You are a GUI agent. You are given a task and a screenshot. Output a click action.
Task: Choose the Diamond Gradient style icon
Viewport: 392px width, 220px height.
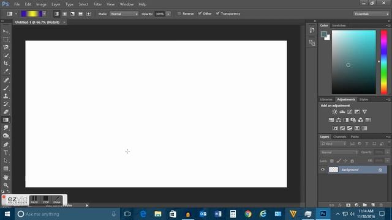tap(88, 14)
